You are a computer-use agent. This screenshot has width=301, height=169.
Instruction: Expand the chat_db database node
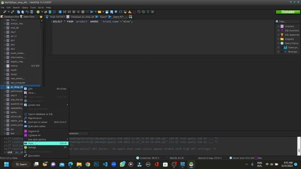[x=5, y=28]
